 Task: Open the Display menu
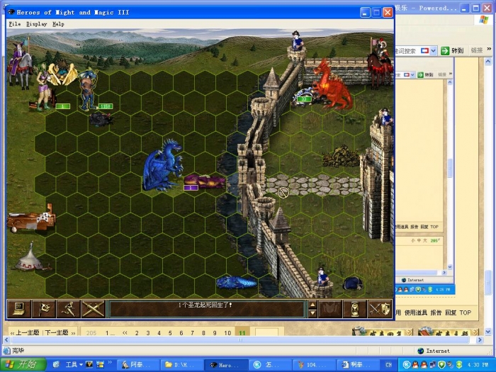pos(36,24)
